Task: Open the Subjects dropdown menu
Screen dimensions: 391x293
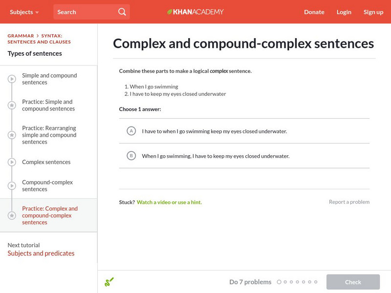Action: click(x=23, y=12)
